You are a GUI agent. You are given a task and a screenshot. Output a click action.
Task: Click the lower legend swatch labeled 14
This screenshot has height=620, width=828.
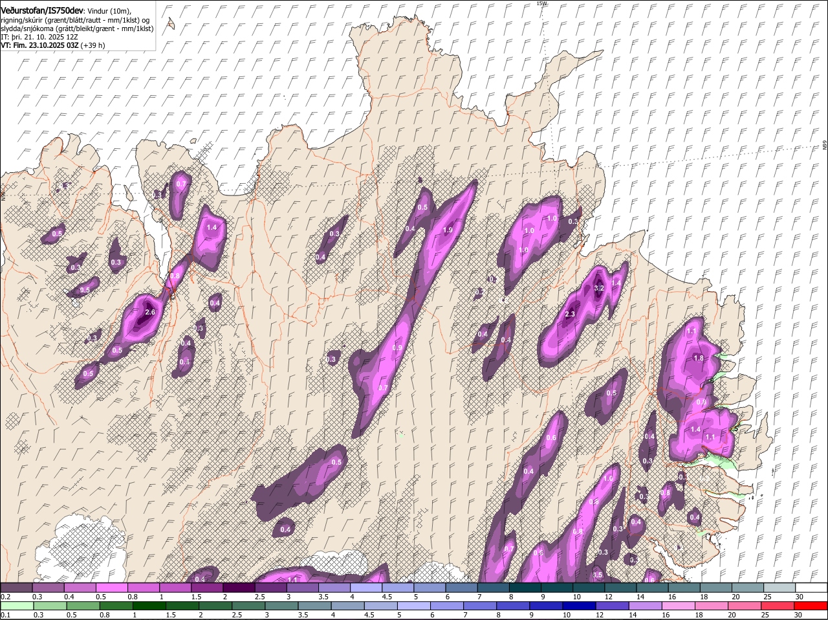click(x=644, y=606)
